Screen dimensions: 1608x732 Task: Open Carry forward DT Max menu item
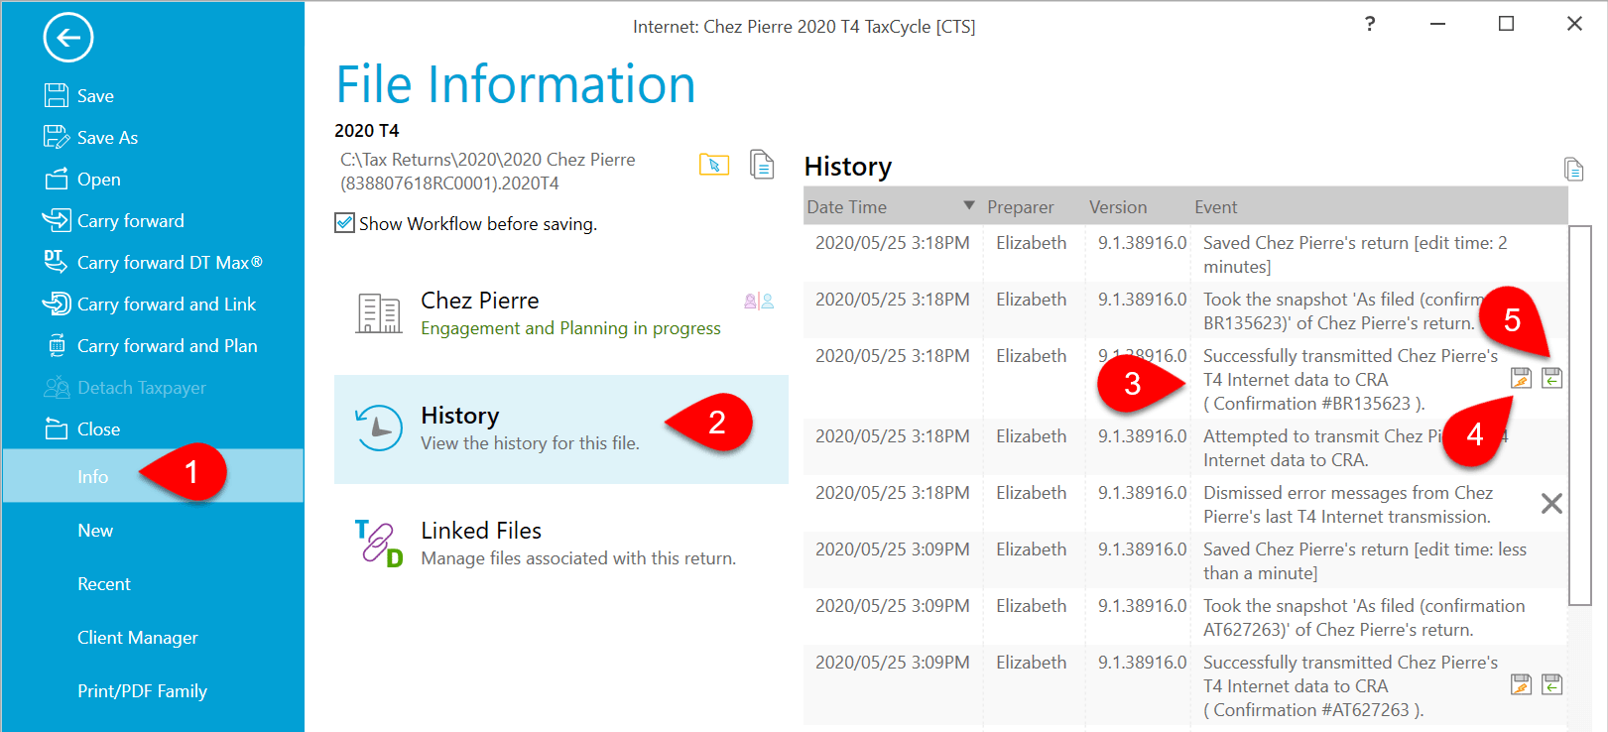[169, 263]
